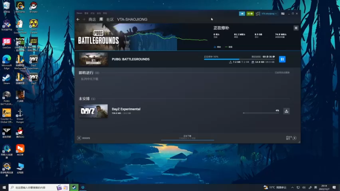Click the auto-updates enabled text link
Screen dimensions: 340x191
(282, 73)
